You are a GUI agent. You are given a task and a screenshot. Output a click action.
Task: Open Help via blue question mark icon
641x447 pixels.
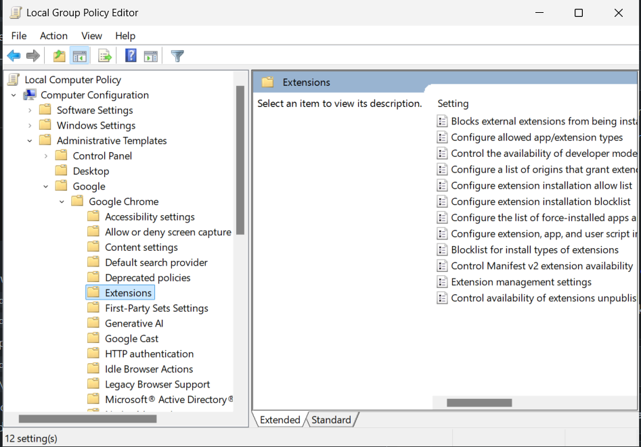[x=131, y=56]
